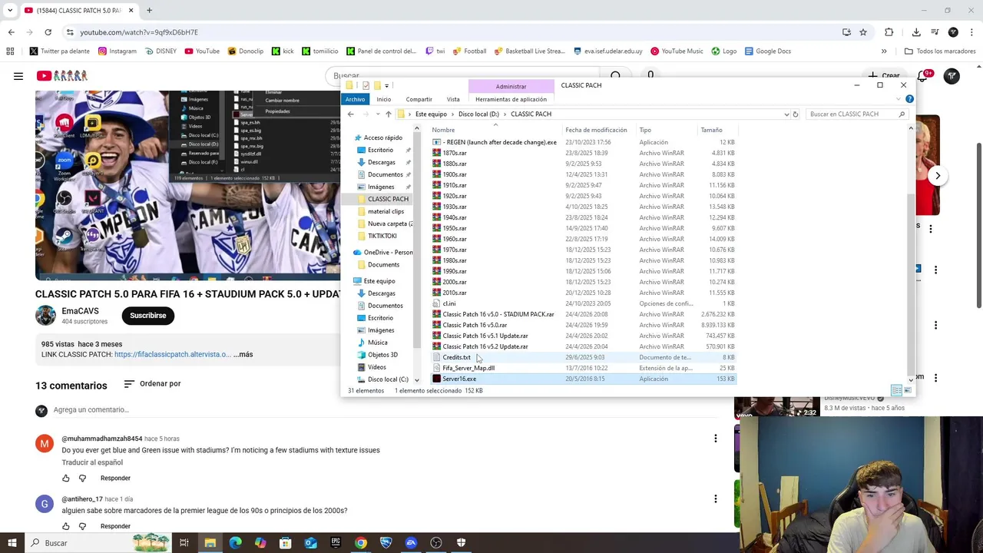Click the YouTube notifications bell
This screenshot has height=553, width=983.
click(922, 76)
